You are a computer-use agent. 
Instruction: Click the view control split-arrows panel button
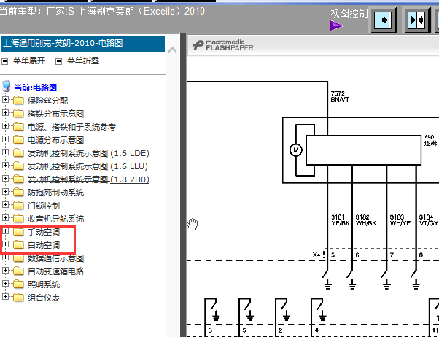coord(417,20)
